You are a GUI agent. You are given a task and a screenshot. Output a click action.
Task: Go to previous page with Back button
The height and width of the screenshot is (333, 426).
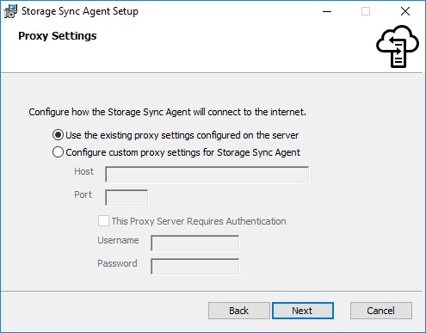click(x=239, y=311)
